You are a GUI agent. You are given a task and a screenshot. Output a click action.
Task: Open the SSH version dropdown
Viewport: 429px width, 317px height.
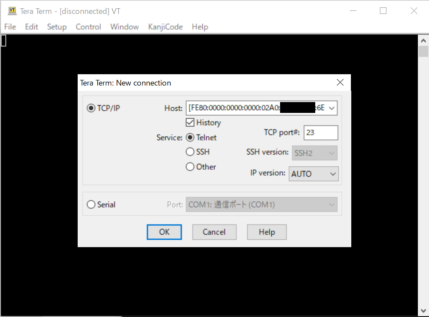click(315, 153)
